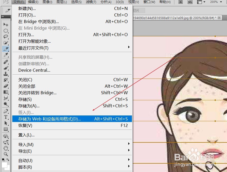Open the 窗口(W) menu
The image size is (227, 172).
tap(149, 2)
